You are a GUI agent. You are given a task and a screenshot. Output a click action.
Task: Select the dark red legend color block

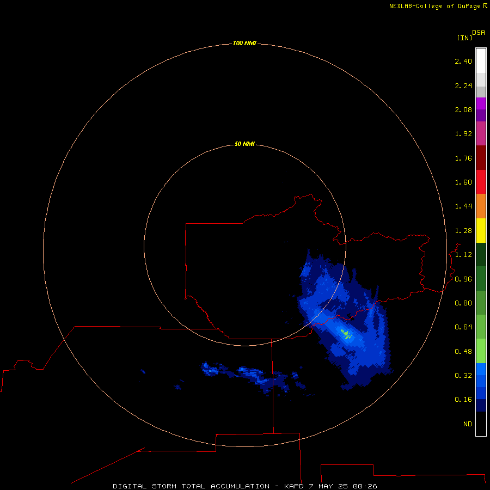481,158
